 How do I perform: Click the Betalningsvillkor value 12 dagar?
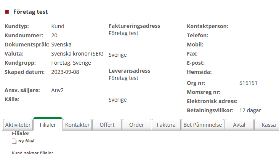(x=250, y=110)
